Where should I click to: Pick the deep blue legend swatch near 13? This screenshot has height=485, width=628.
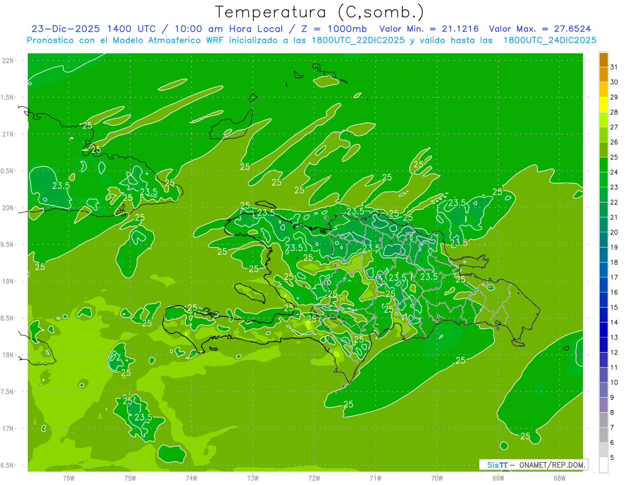click(603, 330)
